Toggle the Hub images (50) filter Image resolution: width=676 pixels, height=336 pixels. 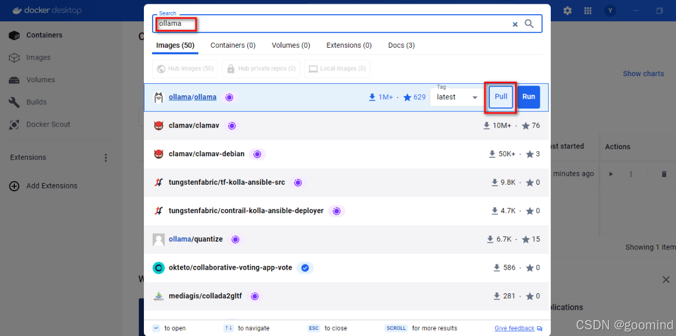click(x=185, y=69)
